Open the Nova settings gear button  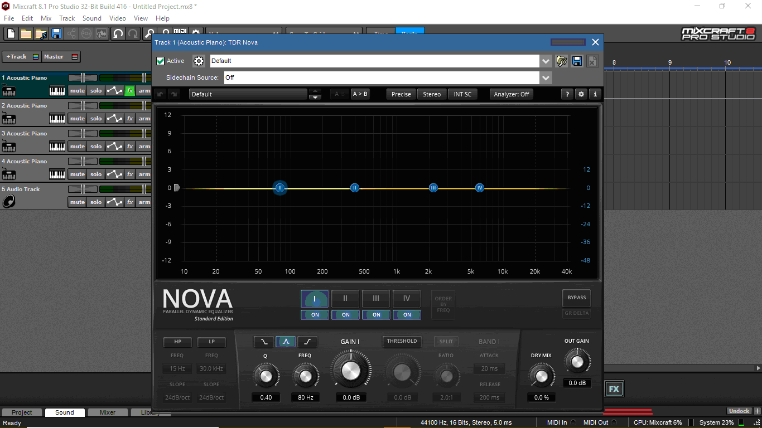pyautogui.click(x=581, y=94)
